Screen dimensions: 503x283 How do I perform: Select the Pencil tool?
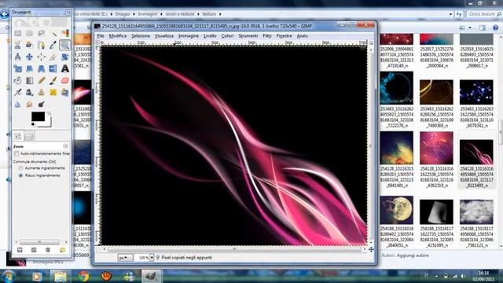click(x=41, y=80)
